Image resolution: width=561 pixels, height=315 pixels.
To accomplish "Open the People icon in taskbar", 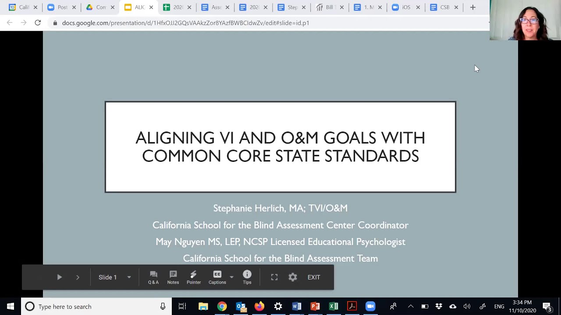I will (x=393, y=307).
